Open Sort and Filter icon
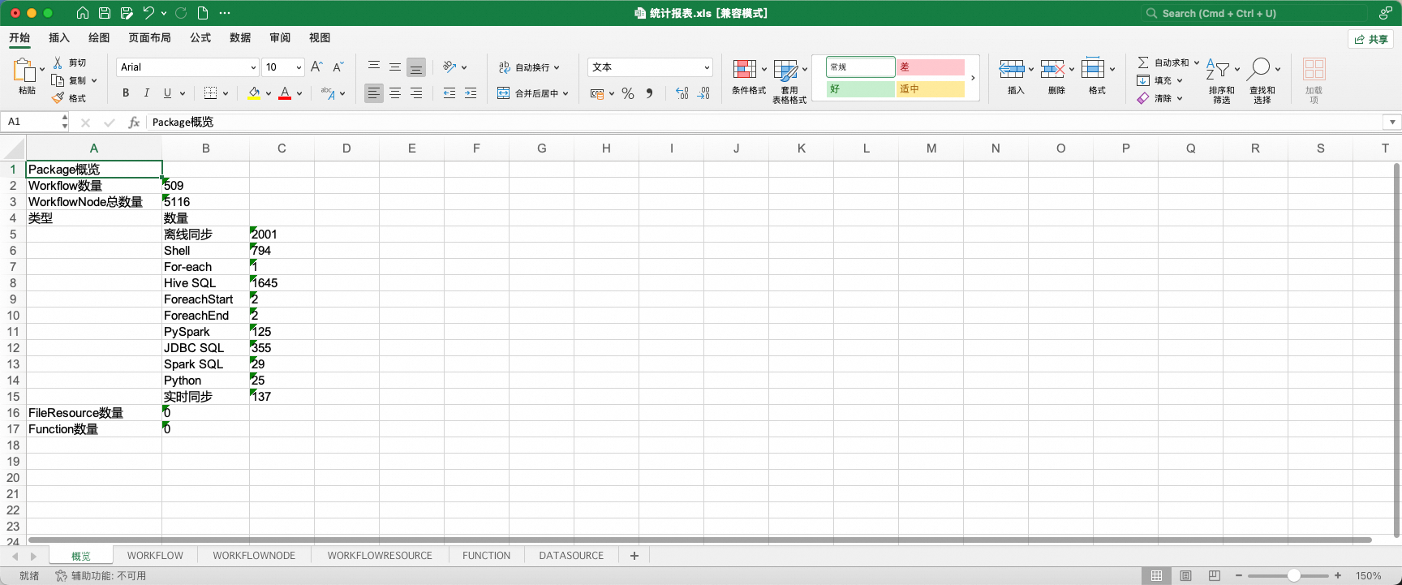Viewport: 1402px width, 585px height. pyautogui.click(x=1218, y=69)
